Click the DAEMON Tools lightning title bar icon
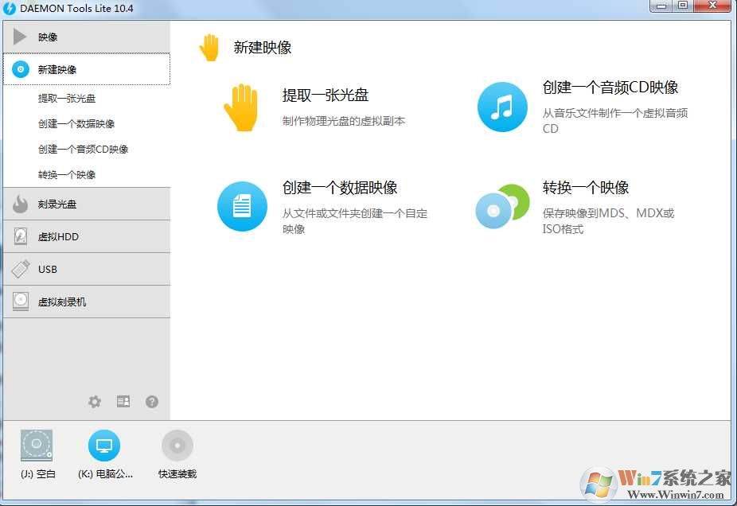The height and width of the screenshot is (506, 737). [10, 9]
